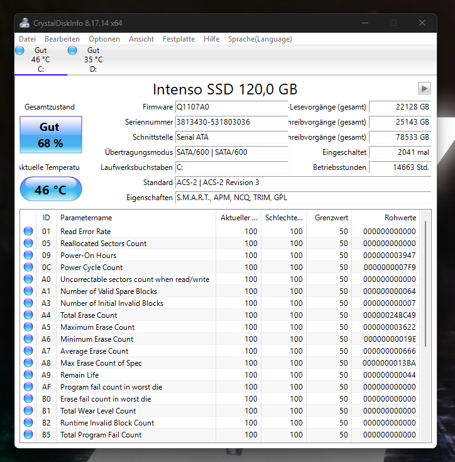Click status orb of Total Wear Level Count row

28,411
